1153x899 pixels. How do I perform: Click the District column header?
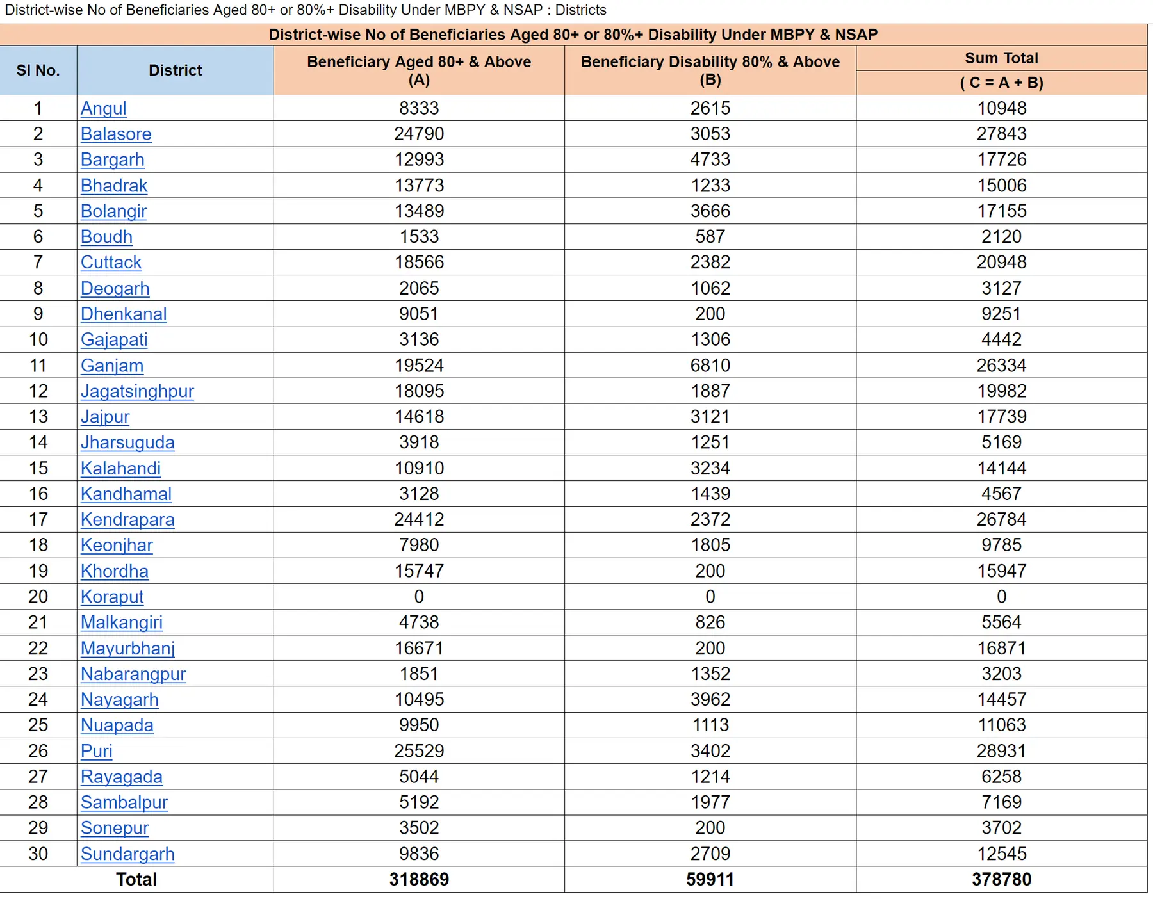pos(175,70)
